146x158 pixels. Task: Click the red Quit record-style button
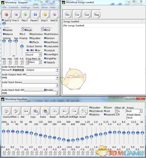pos(7,15)
